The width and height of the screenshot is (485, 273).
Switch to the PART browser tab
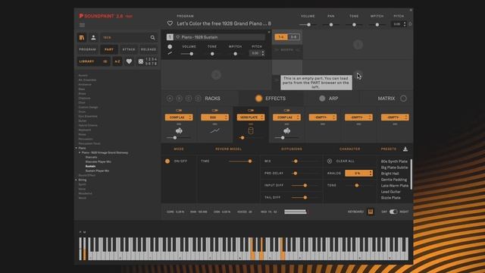coord(109,49)
